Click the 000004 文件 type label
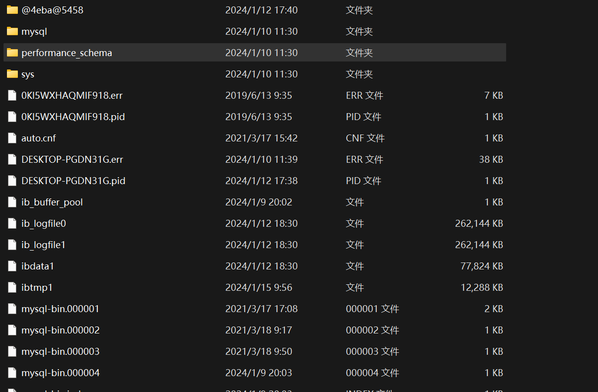 click(x=373, y=373)
